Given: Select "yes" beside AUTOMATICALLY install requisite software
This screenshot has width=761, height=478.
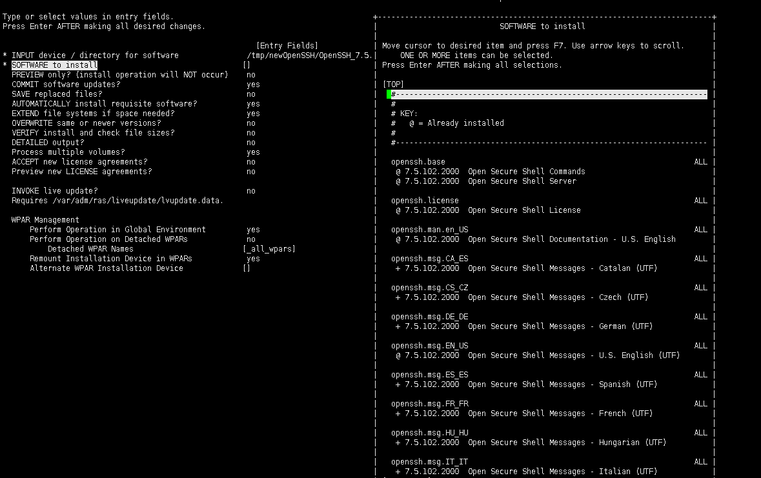Looking at the screenshot, I should pos(253,104).
